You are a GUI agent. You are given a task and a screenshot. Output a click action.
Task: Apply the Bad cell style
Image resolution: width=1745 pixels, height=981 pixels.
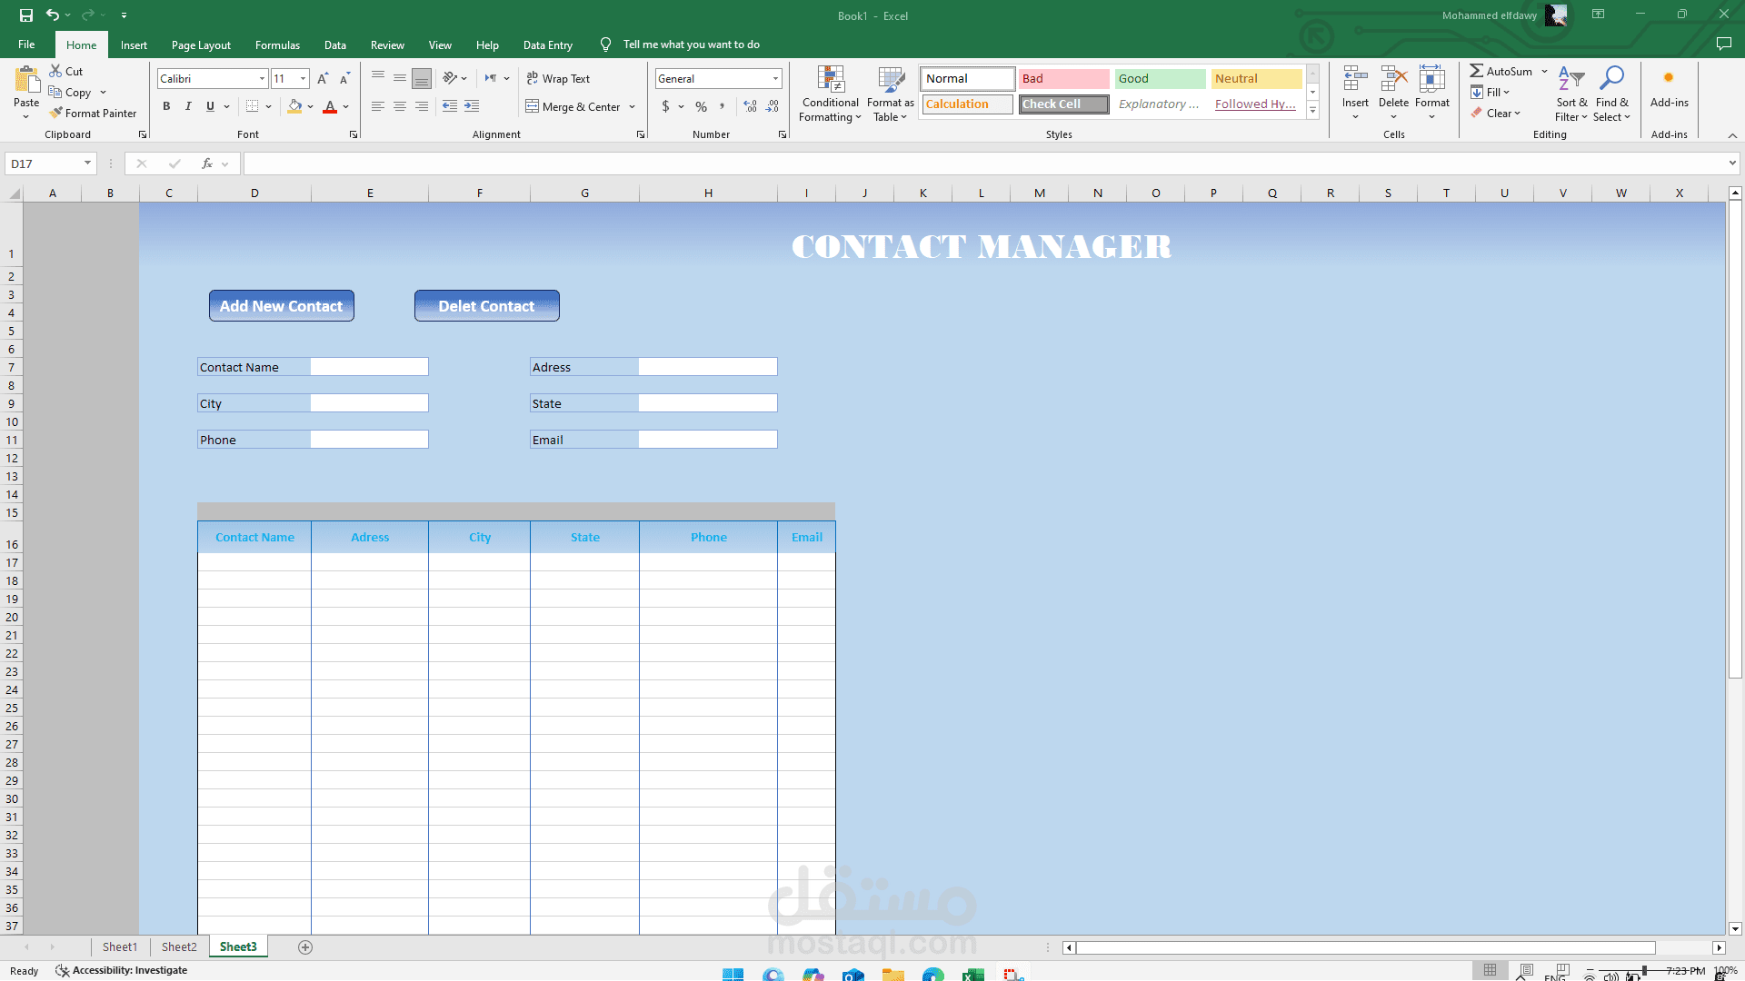tap(1063, 79)
